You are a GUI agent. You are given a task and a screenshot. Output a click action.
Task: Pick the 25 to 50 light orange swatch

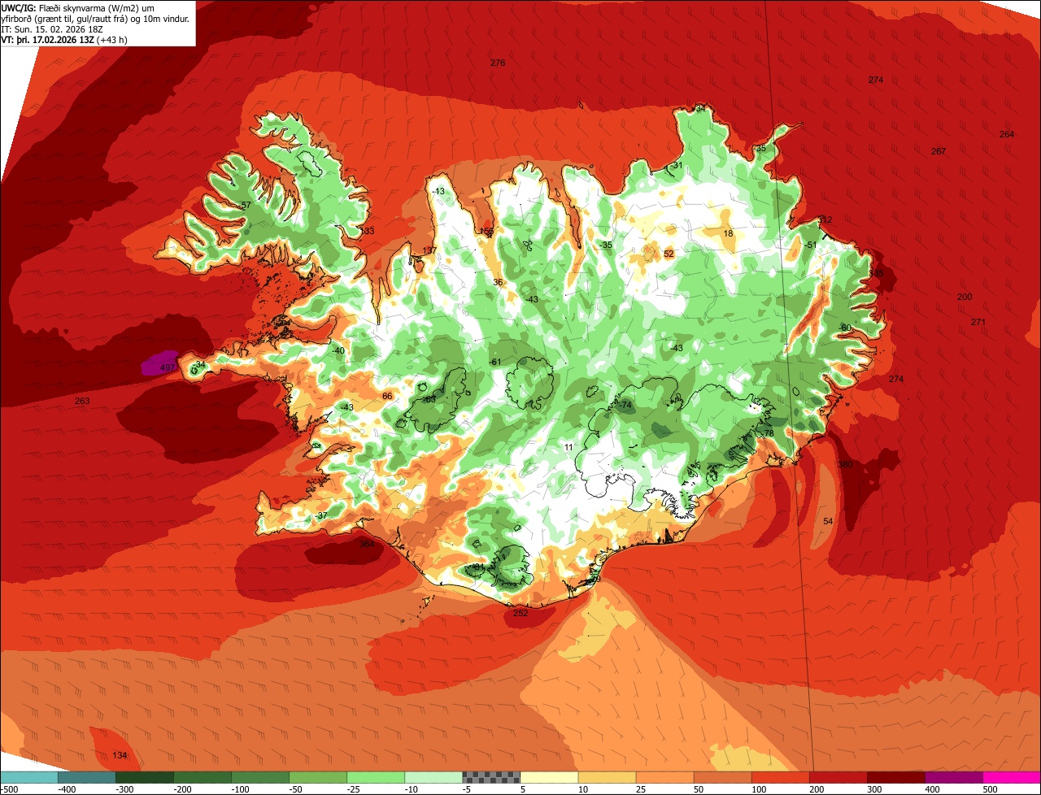click(x=664, y=777)
